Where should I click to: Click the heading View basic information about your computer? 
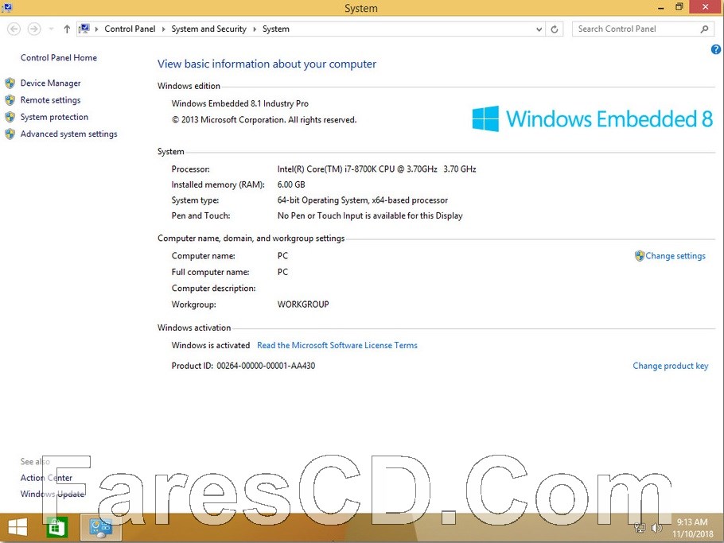tap(267, 64)
